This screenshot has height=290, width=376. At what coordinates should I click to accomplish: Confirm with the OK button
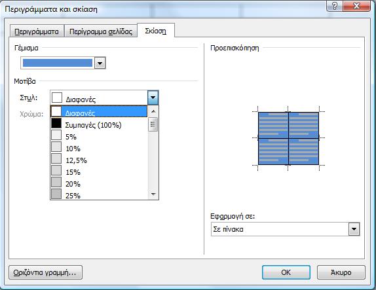click(286, 272)
